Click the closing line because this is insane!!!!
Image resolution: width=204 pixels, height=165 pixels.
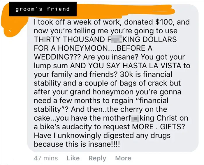tap(77, 144)
